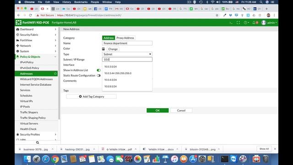Collapse the Policy & Objects section
The height and width of the screenshot is (165, 293).
coord(55,57)
